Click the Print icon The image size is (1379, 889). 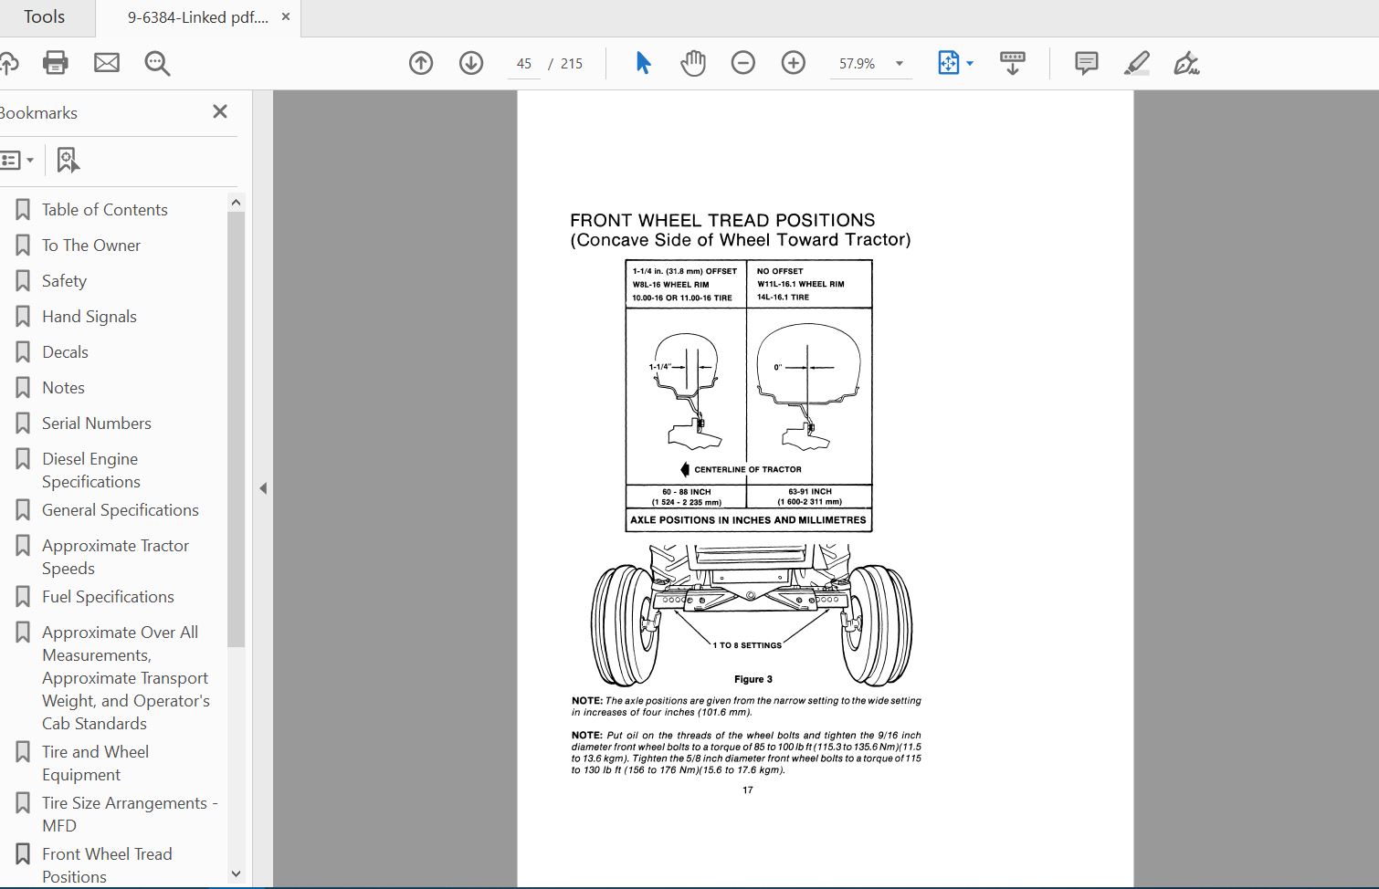[56, 63]
